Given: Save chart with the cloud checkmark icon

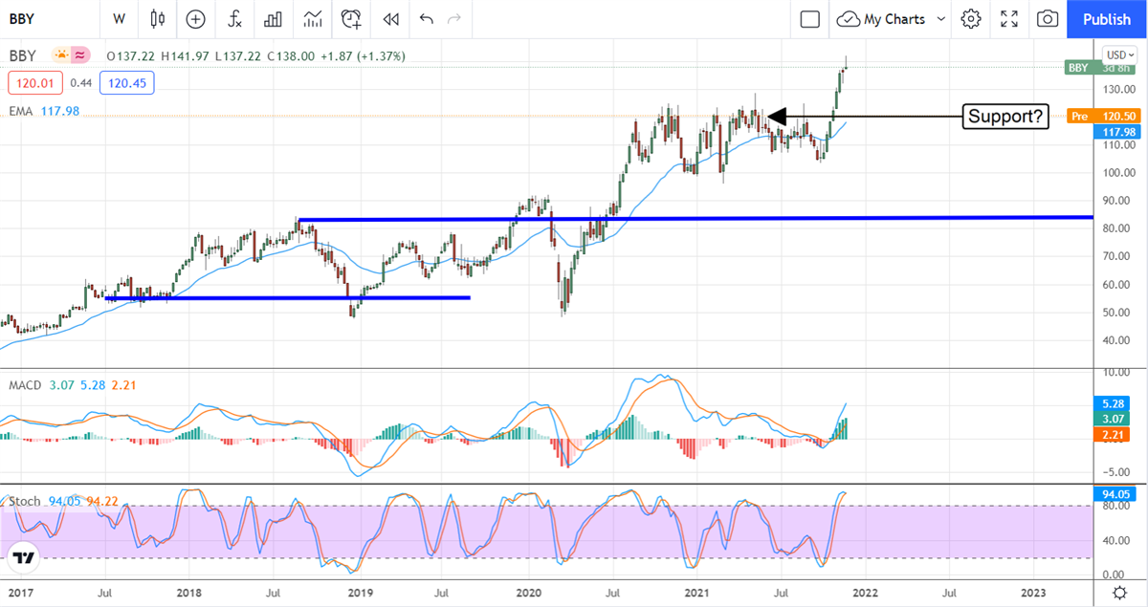Looking at the screenshot, I should [848, 18].
